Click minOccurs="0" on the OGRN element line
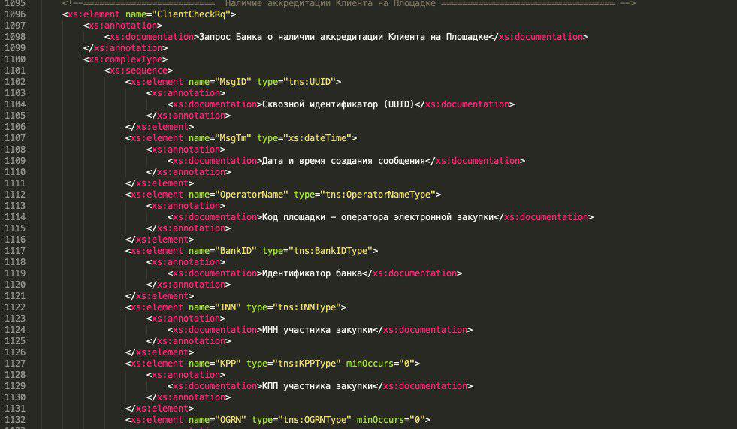The height and width of the screenshot is (429, 737). [391, 420]
